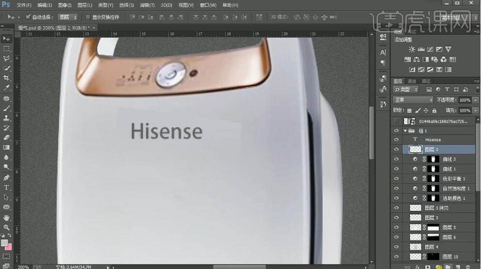Open the 填充 slider dropdown arrow
The width and height of the screenshot is (481, 269).
pos(476,110)
